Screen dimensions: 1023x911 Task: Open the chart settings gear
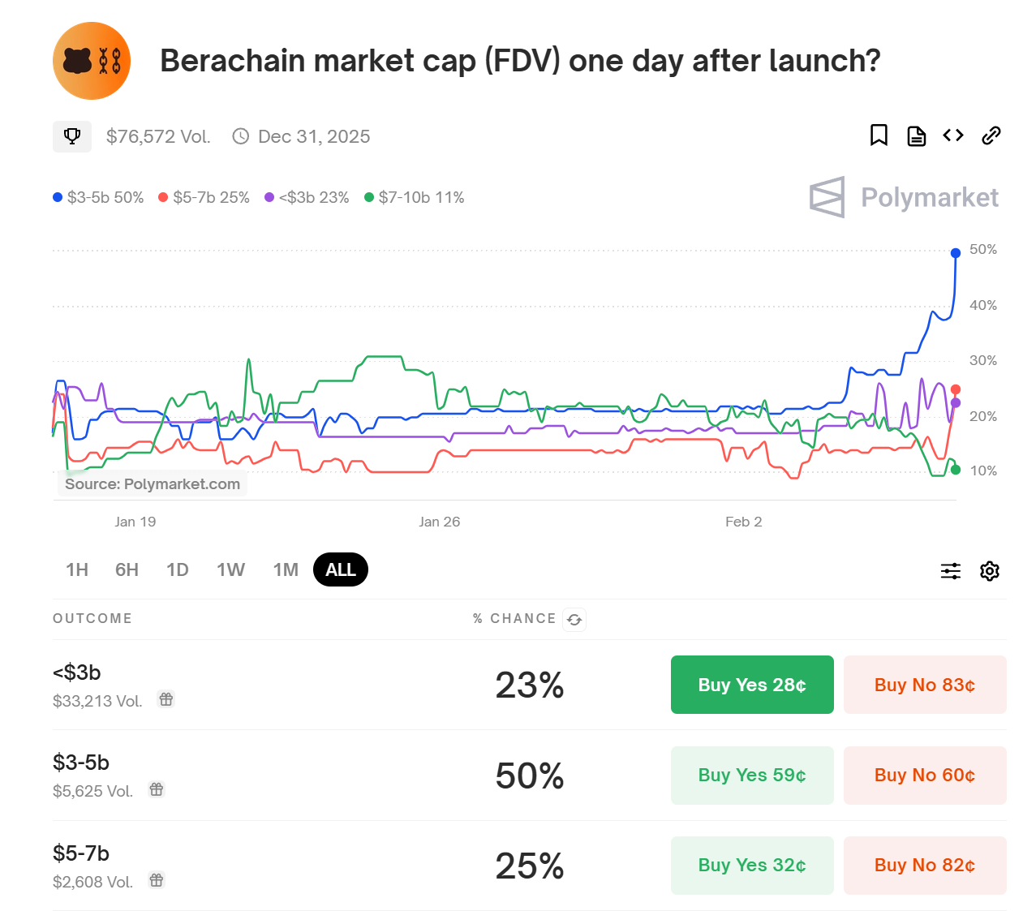(x=989, y=570)
